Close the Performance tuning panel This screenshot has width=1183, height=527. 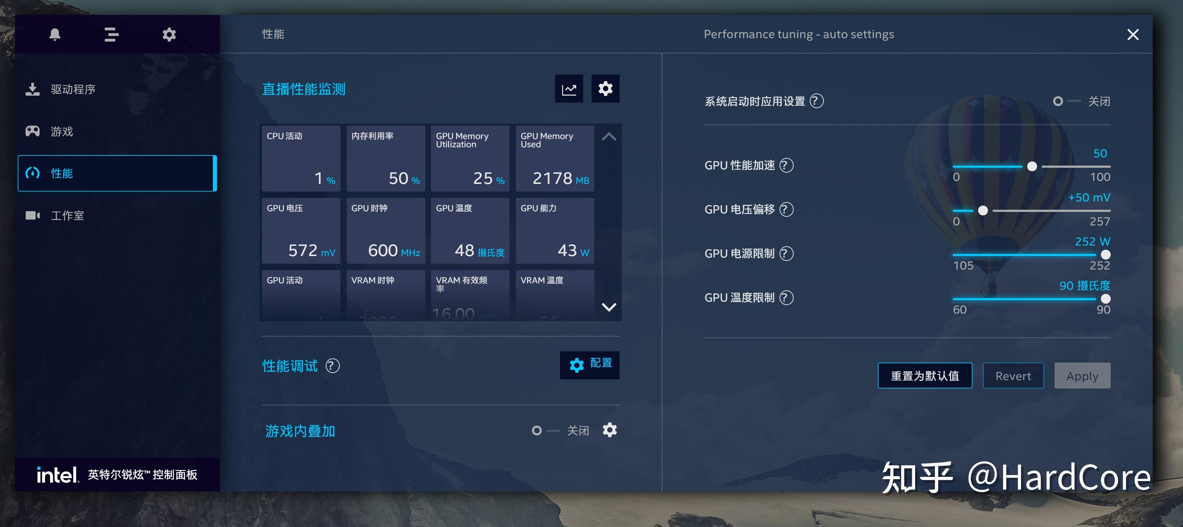pyautogui.click(x=1132, y=34)
